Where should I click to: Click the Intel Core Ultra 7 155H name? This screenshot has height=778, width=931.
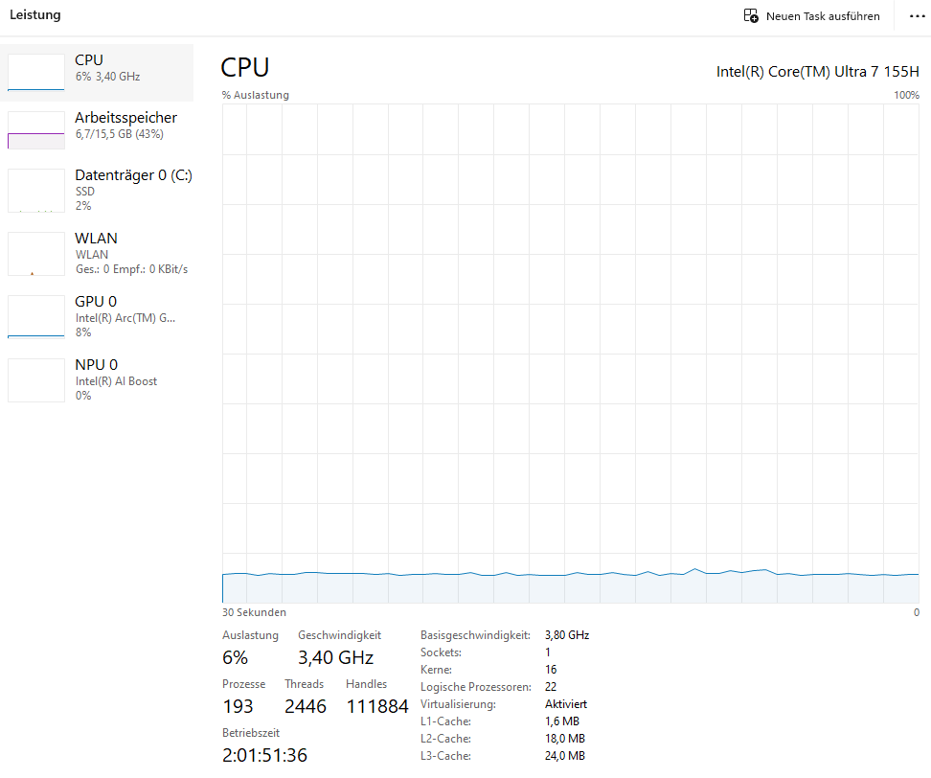817,71
